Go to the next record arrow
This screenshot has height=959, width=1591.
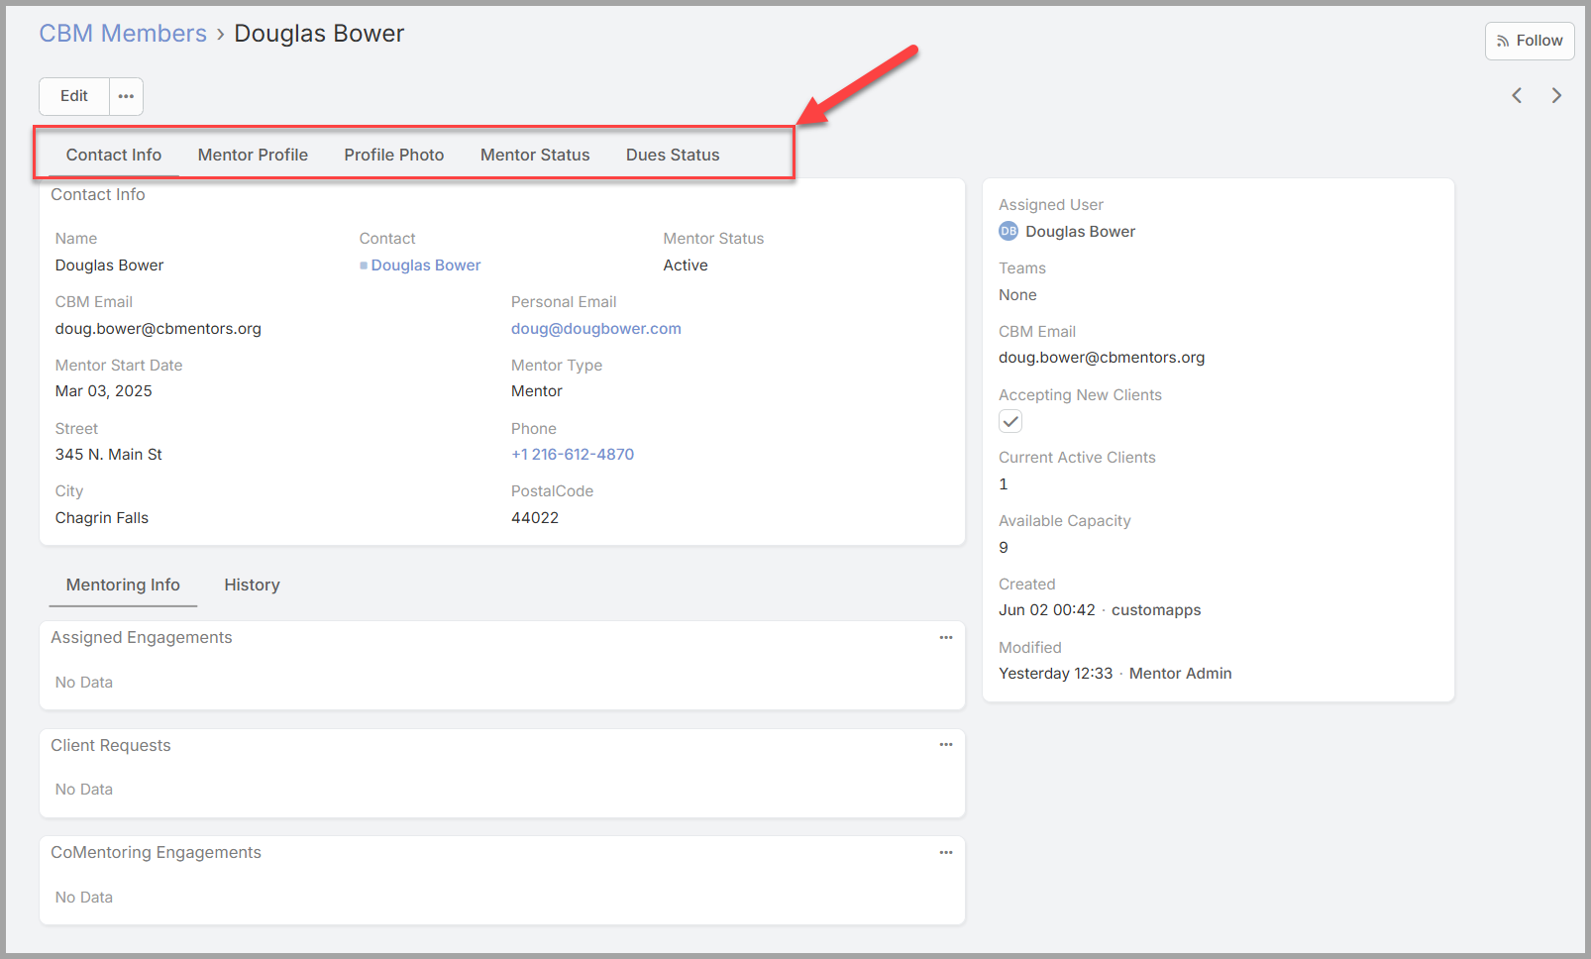(x=1556, y=95)
